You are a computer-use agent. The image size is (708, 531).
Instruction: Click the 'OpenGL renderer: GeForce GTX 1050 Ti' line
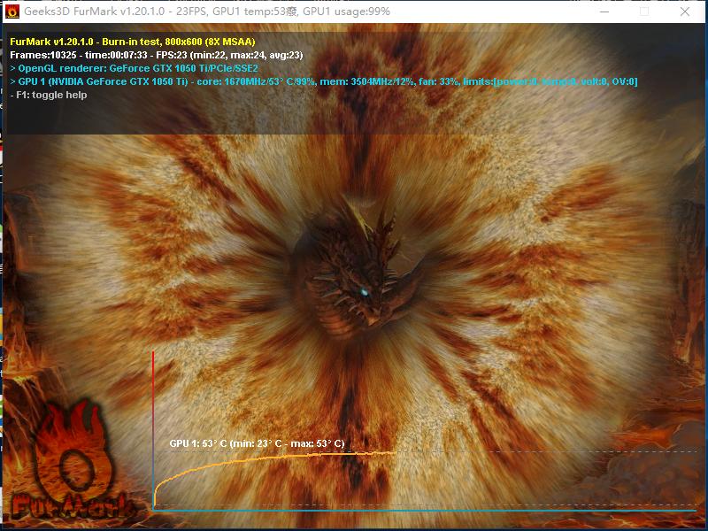[x=135, y=68]
